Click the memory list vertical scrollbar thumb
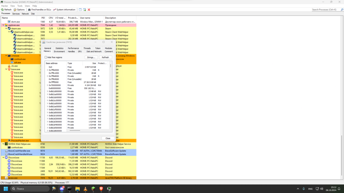Viewport: 344px width, 193px height. click(110, 66)
